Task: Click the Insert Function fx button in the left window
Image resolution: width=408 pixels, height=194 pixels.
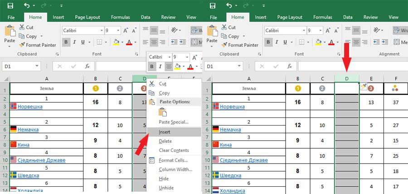Action: coord(87,66)
